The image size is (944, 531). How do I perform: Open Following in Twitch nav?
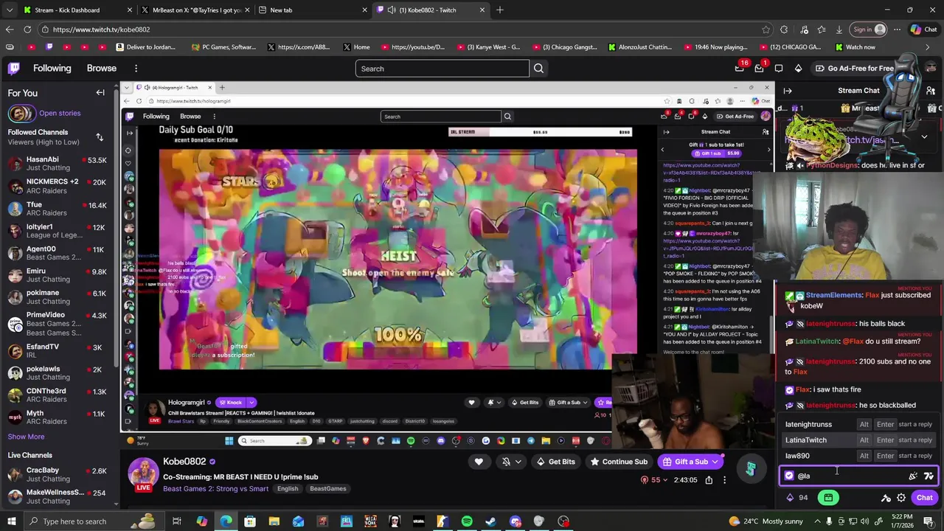tap(52, 68)
